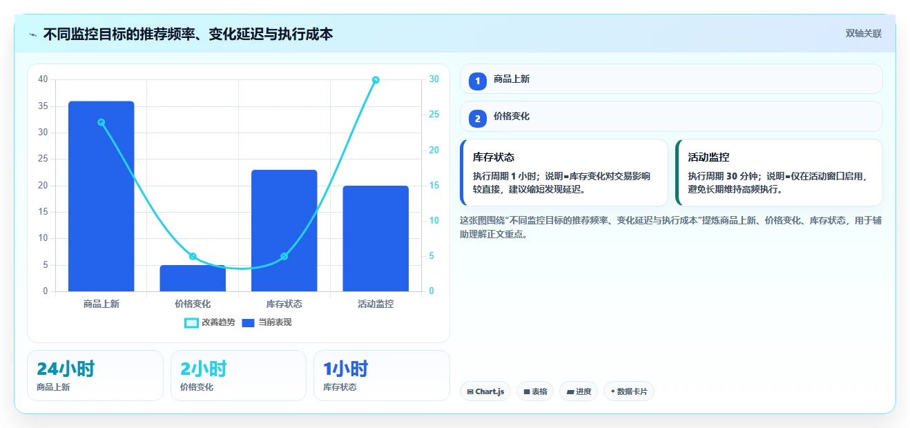
Task: Click the number 2 badge
Action: click(x=477, y=119)
